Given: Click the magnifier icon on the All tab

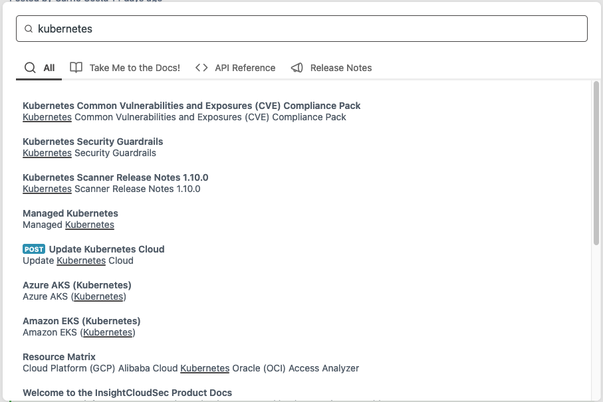Looking at the screenshot, I should (30, 68).
